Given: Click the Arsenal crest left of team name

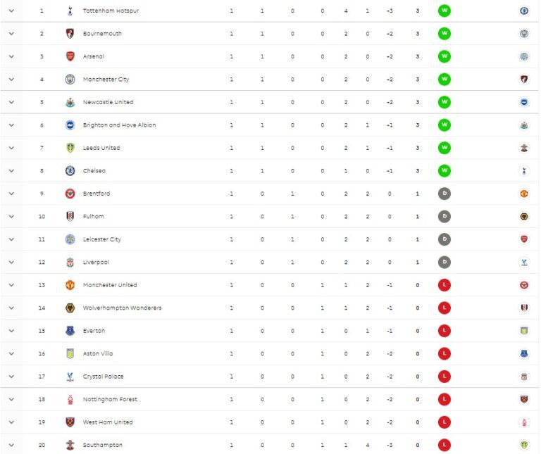Looking at the screenshot, I should 70,56.
